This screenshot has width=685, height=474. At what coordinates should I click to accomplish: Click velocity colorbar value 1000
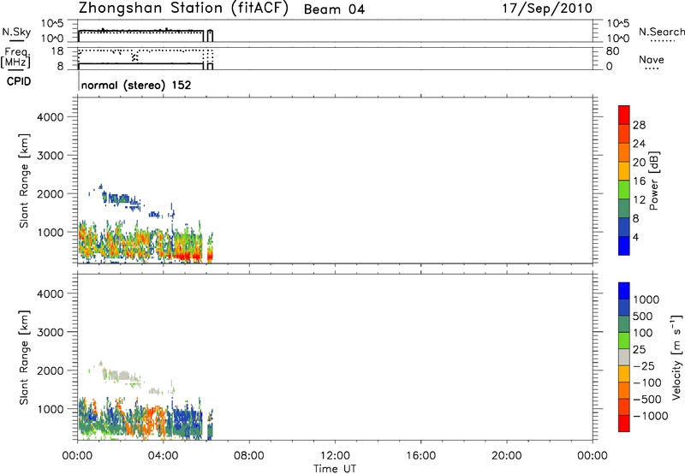click(646, 299)
